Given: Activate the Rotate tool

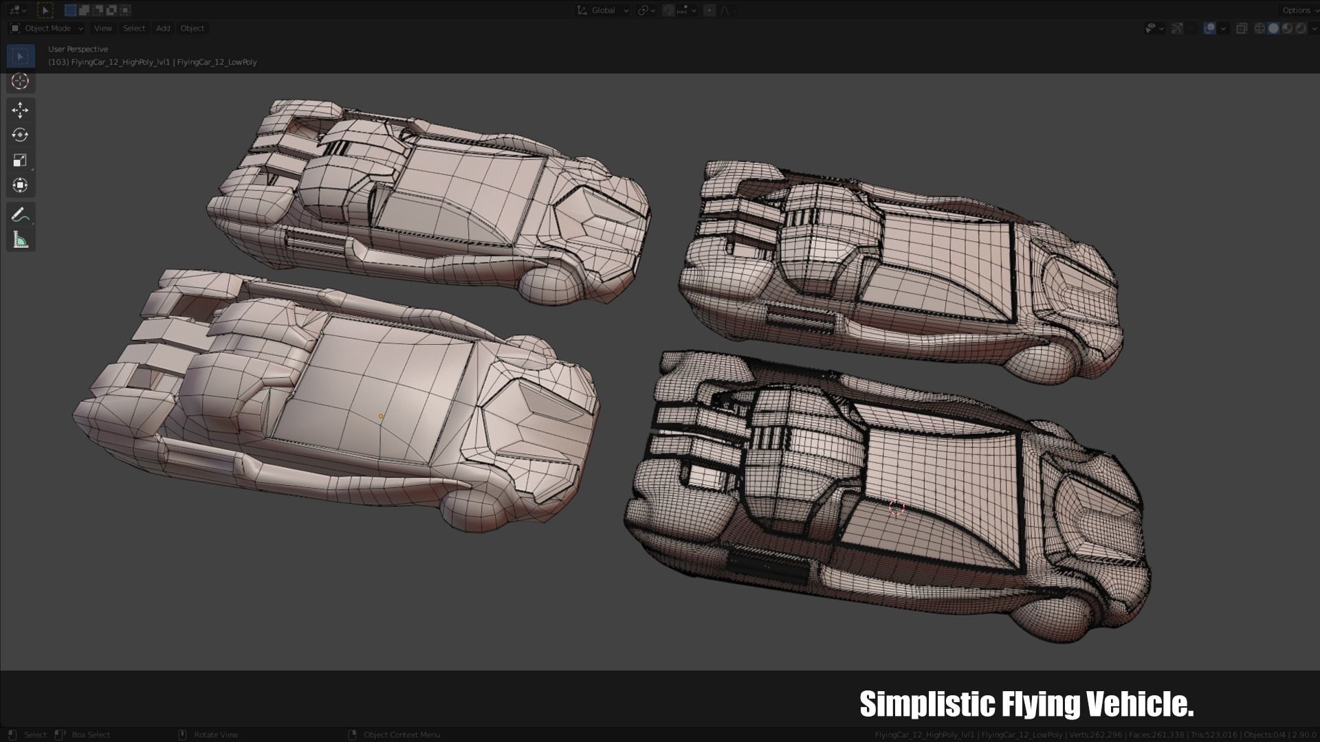Looking at the screenshot, I should 20,135.
